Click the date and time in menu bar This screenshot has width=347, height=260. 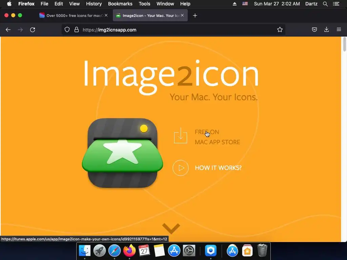tap(277, 4)
